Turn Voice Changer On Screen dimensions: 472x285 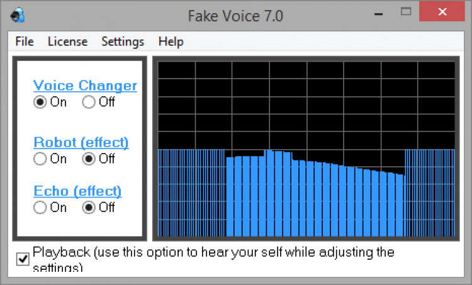pos(40,102)
